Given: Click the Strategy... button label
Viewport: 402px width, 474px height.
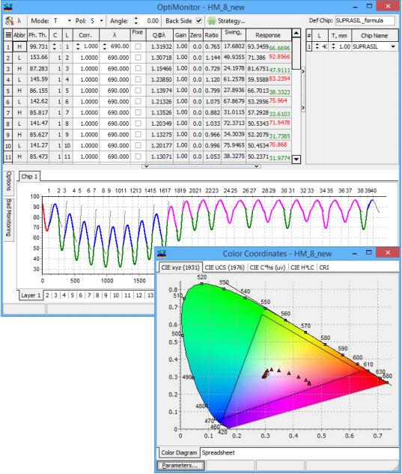Looking at the screenshot, I should pyautogui.click(x=231, y=21).
